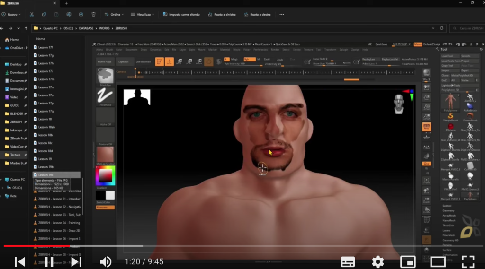
Task: Expand the Questo PC tree node
Action: point(1,180)
